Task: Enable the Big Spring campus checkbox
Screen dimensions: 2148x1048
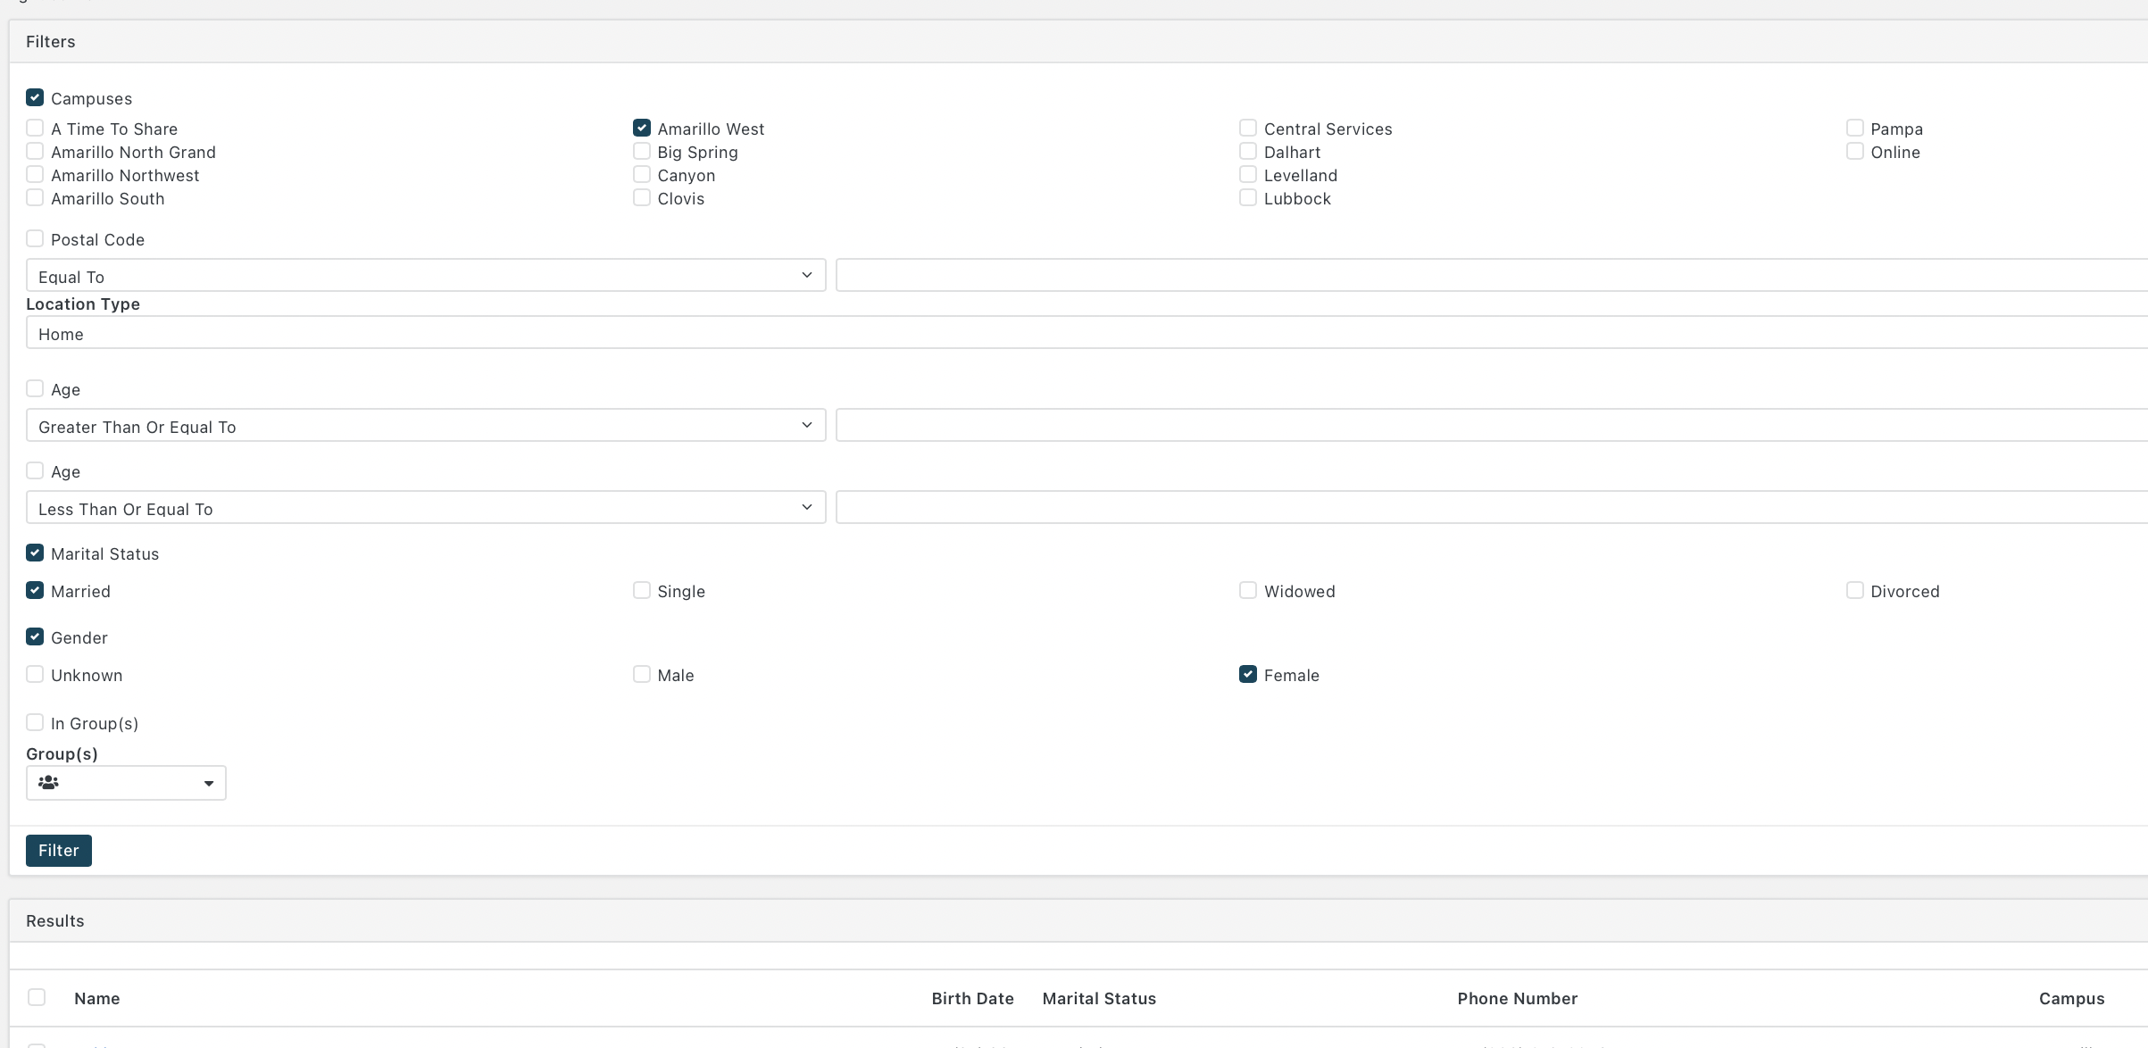Action: coord(642,151)
